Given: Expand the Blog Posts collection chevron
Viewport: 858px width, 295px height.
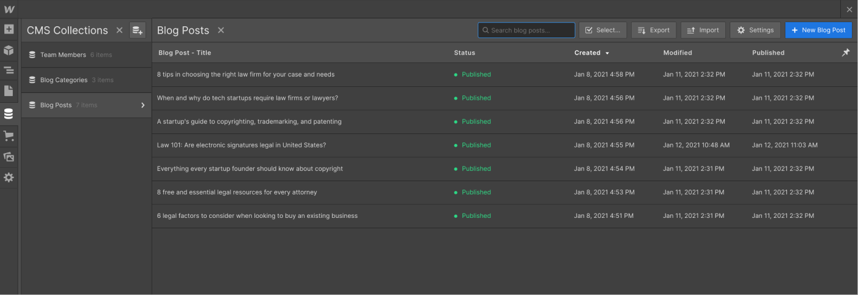Looking at the screenshot, I should point(143,105).
